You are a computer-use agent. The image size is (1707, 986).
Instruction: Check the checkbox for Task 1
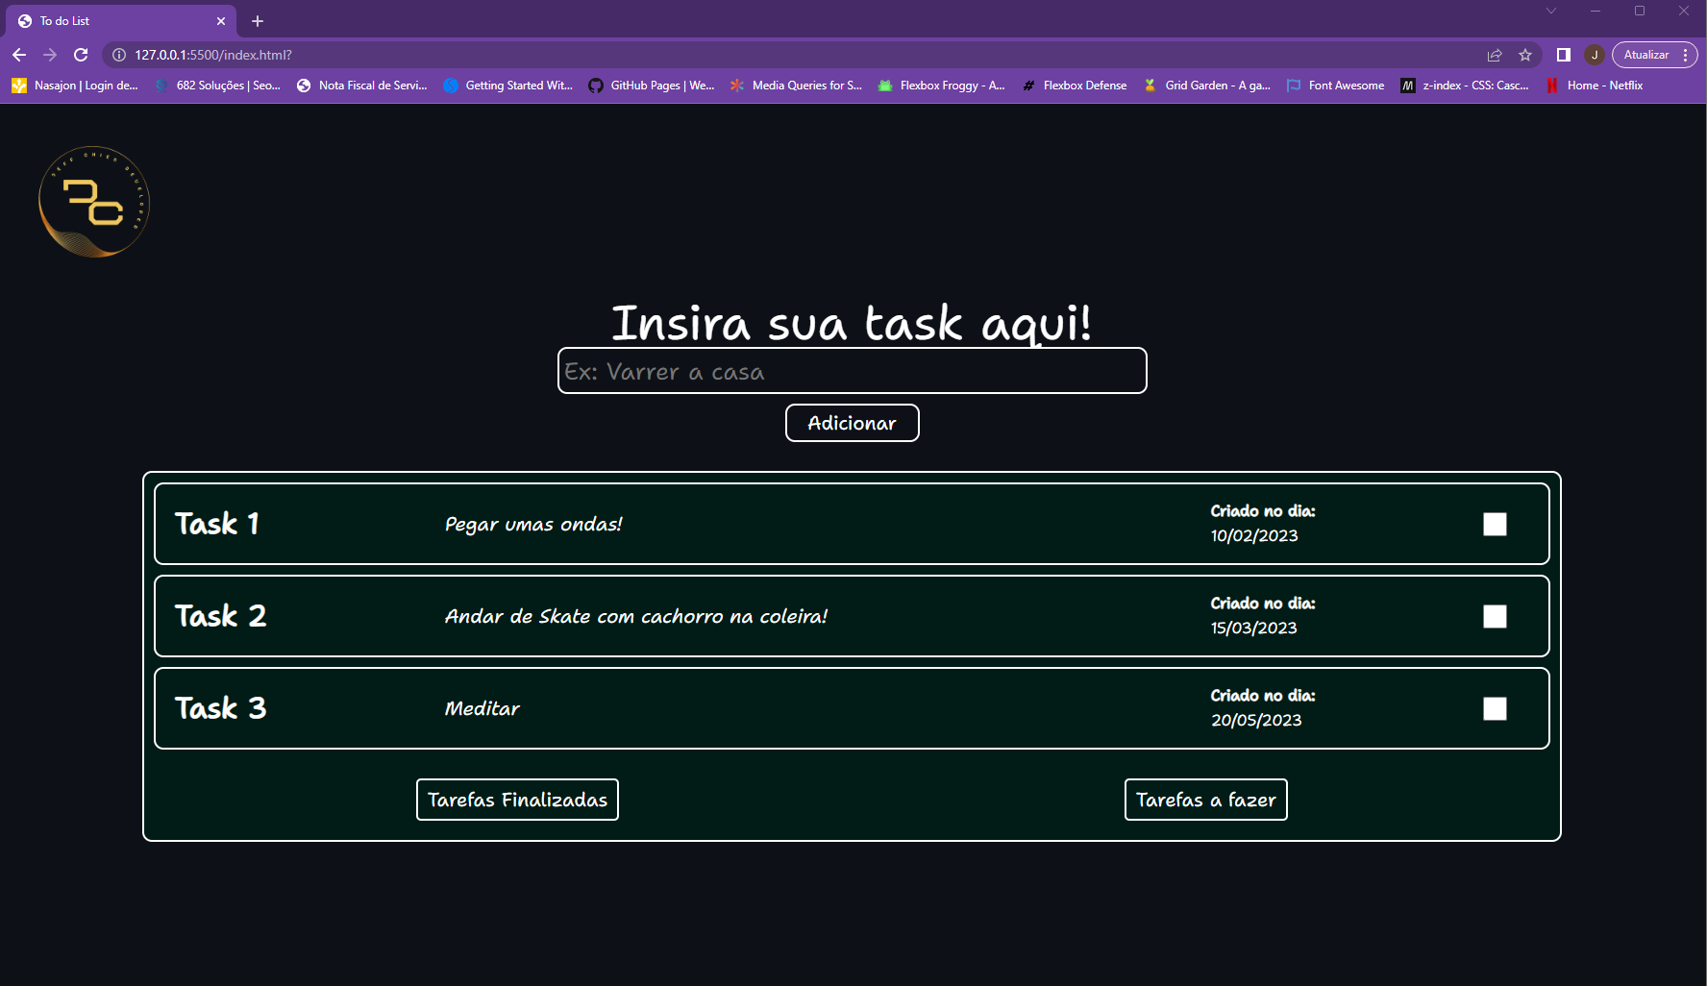(x=1496, y=524)
